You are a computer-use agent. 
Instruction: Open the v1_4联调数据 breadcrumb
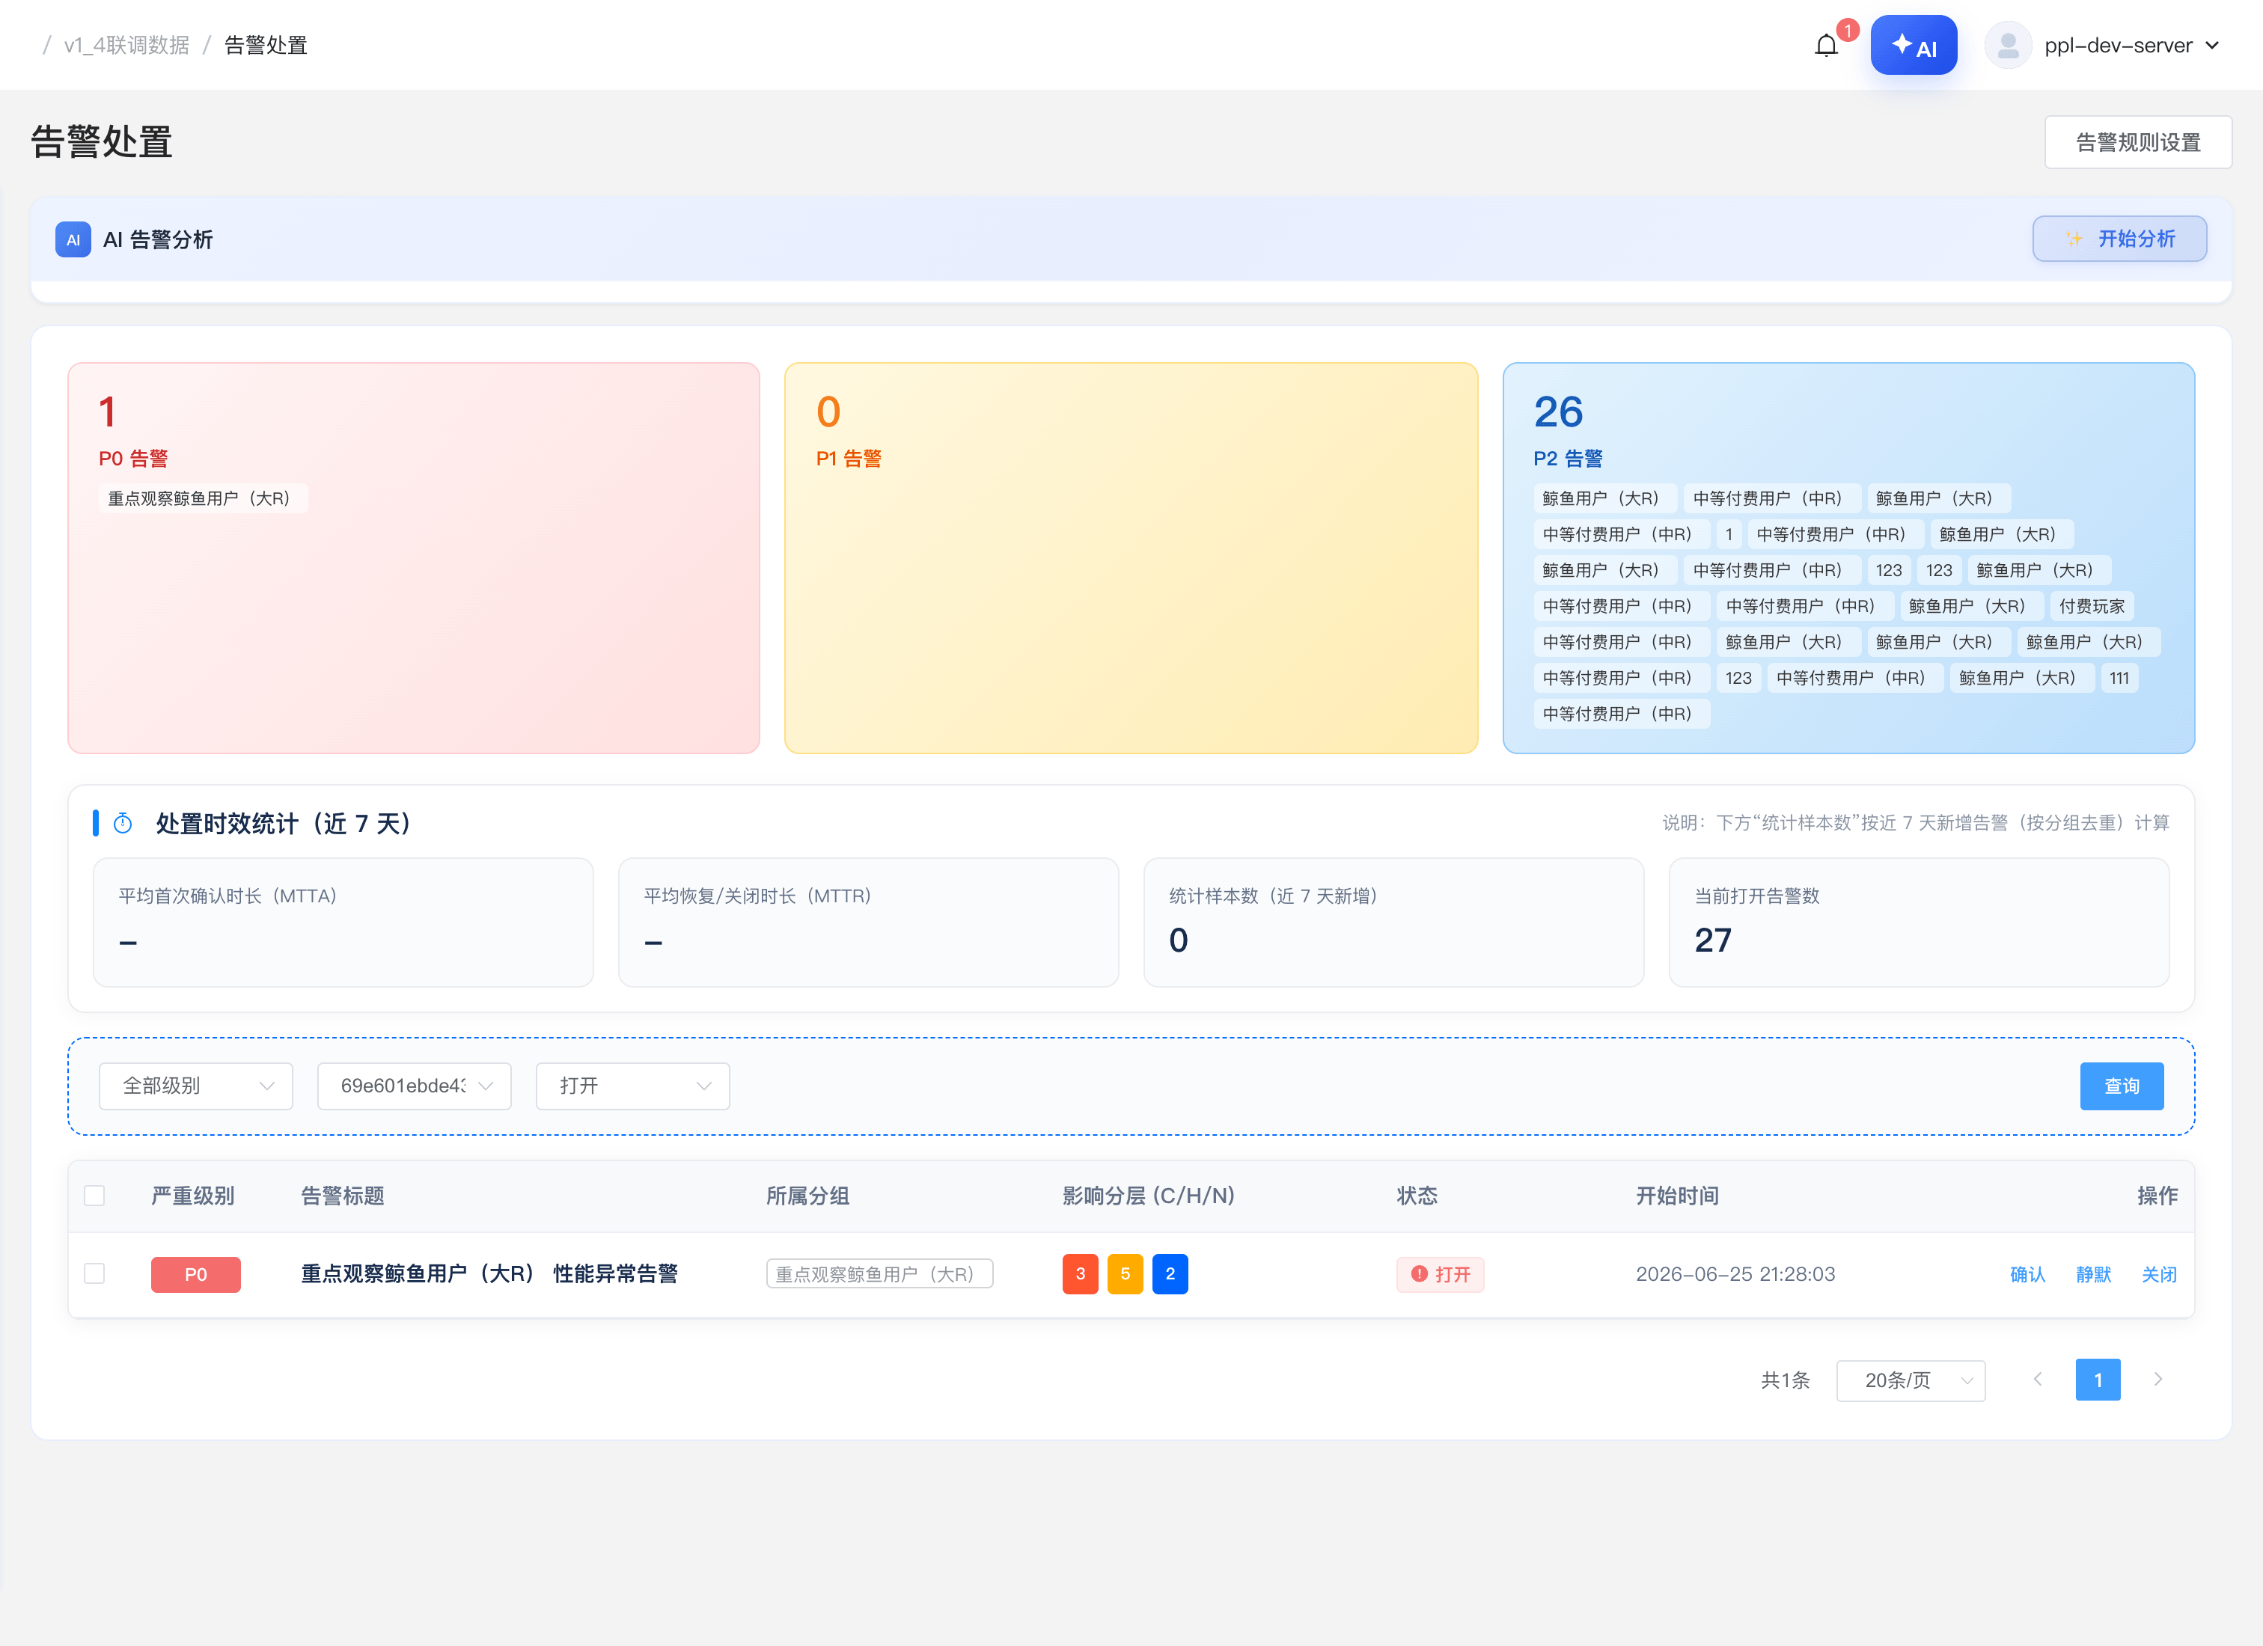pyautogui.click(x=126, y=45)
